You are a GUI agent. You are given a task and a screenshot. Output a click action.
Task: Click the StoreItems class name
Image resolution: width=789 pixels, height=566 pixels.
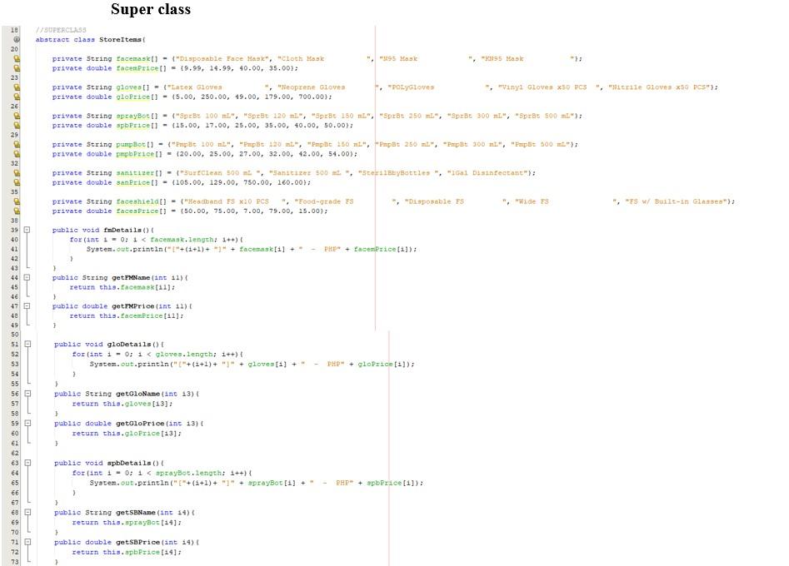point(120,40)
